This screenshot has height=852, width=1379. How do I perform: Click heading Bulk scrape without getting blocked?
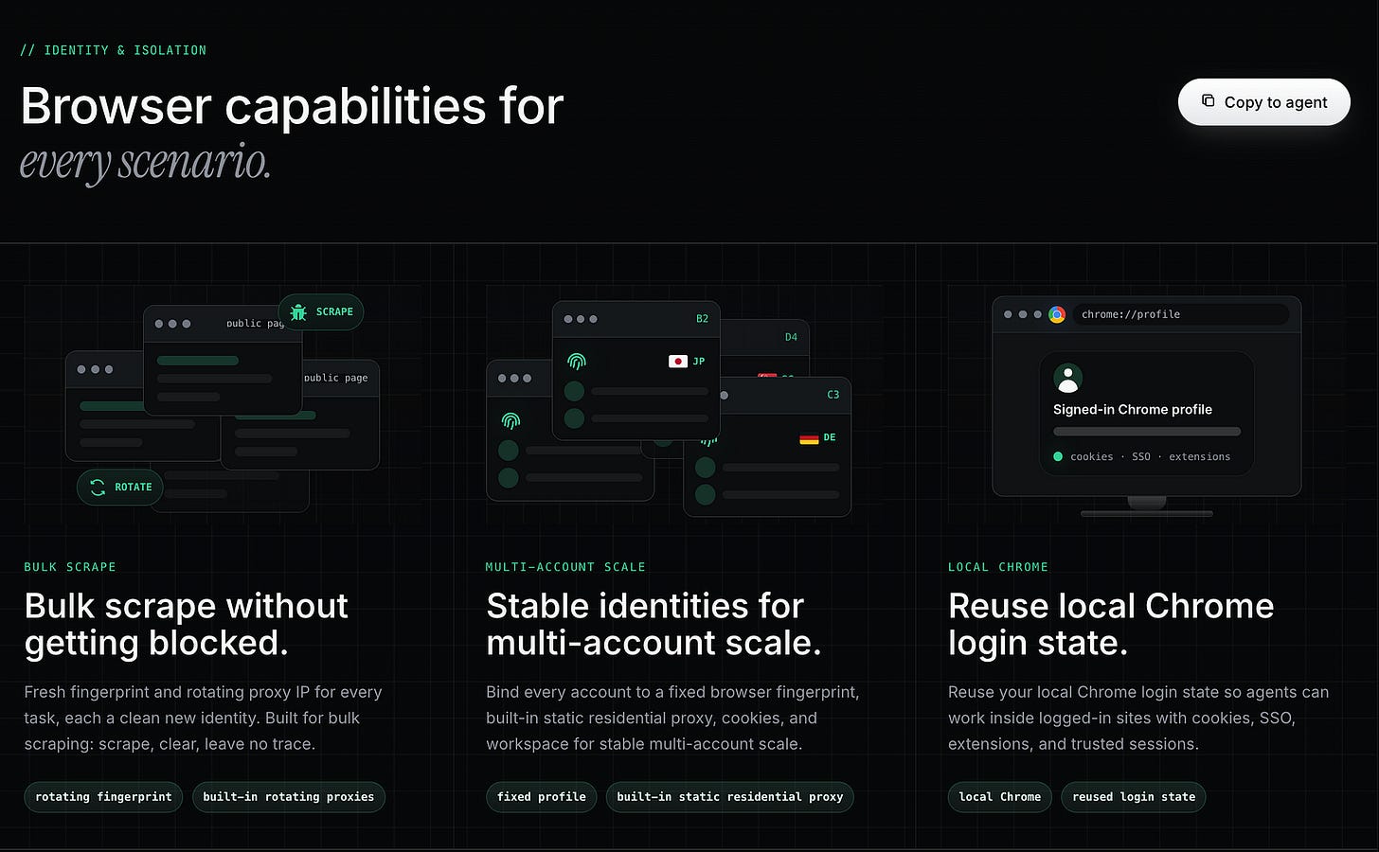(x=187, y=624)
